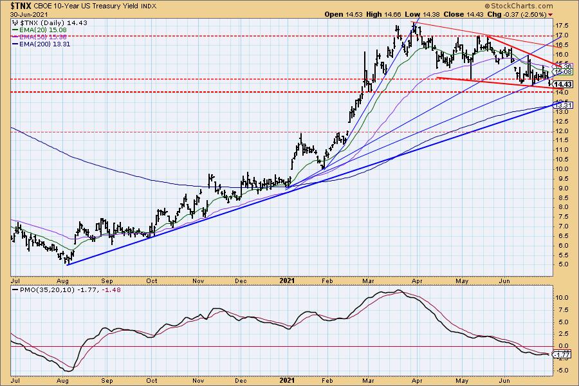Click the 12.0 price axis label
This screenshot has width=579, height=386.
click(562, 131)
